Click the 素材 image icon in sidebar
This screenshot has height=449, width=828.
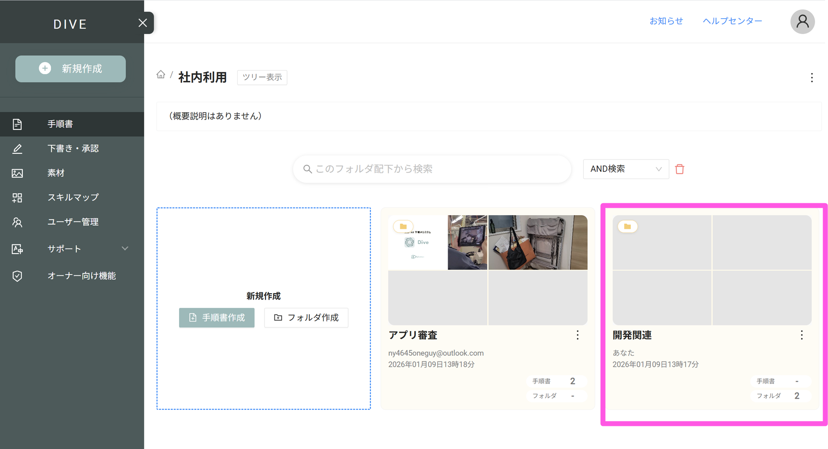[17, 173]
